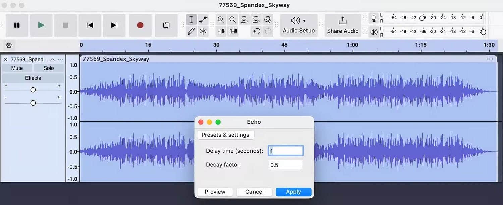Enable loop playback
The image size is (503, 205).
(x=166, y=25)
